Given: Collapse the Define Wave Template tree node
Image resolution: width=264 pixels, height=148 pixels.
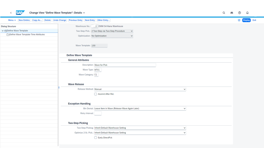Looking at the screenshot, I should click(3, 31).
